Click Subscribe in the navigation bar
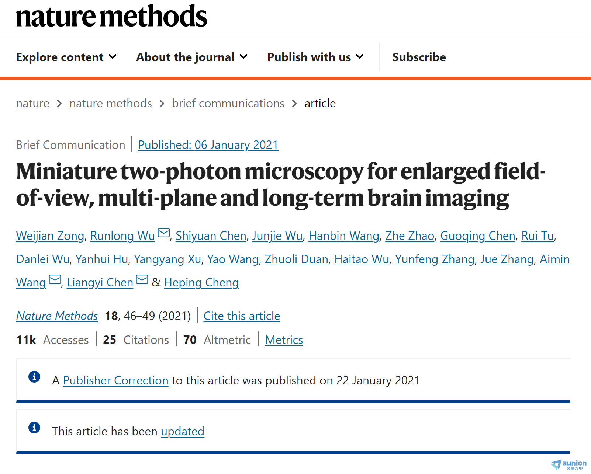Image resolution: width=591 pixels, height=474 pixels. coord(419,57)
